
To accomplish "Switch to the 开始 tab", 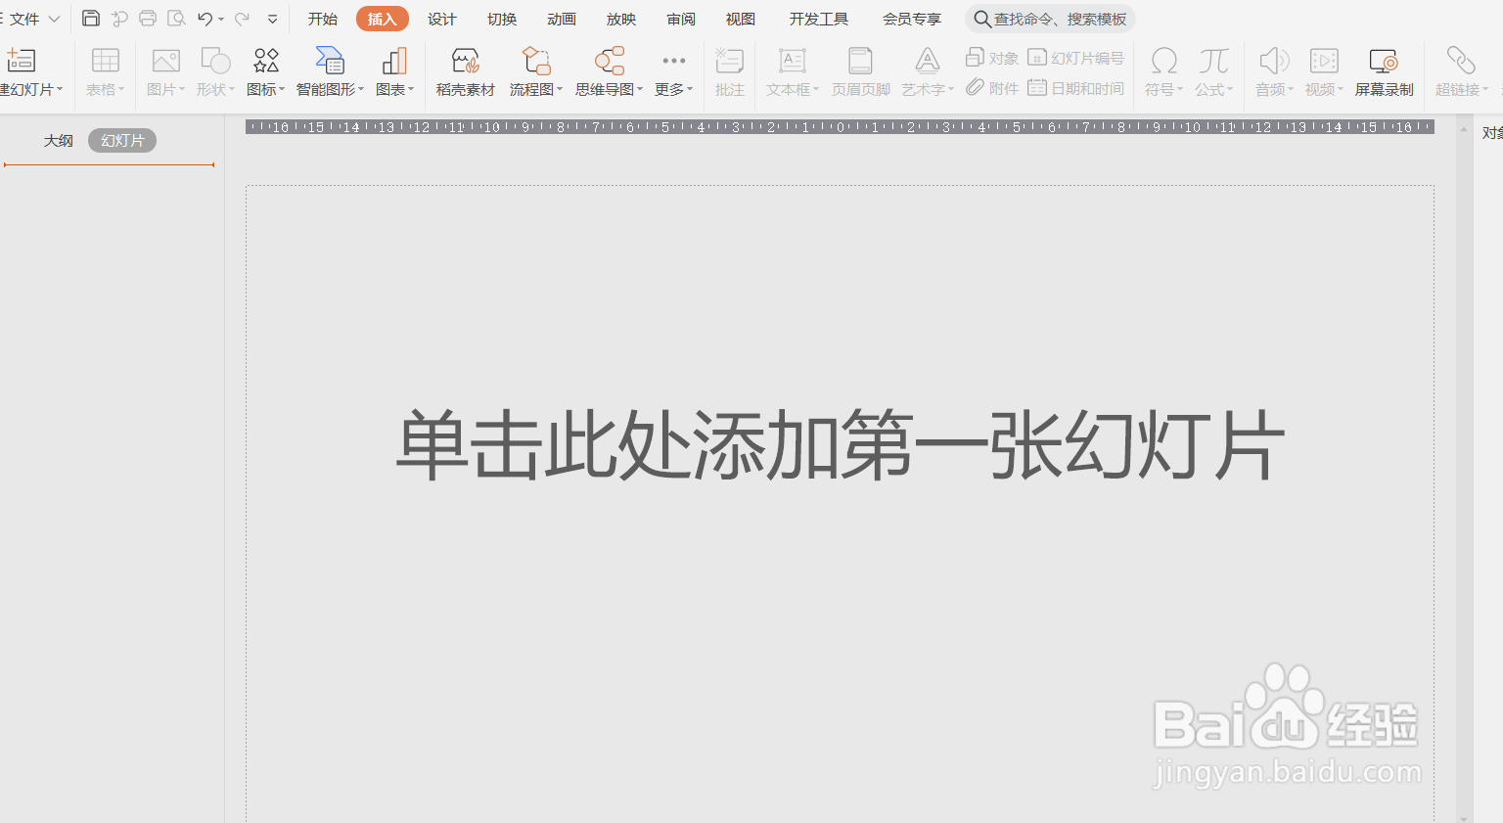I will (x=323, y=19).
